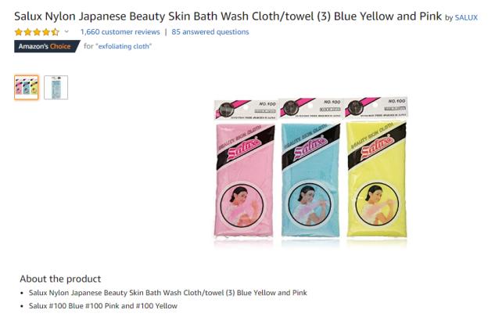Select the single blue package thumbnail
This screenshot has width=495, height=317.
coord(56,87)
